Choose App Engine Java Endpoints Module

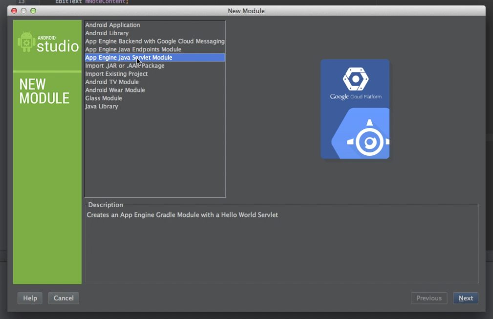pos(155,49)
